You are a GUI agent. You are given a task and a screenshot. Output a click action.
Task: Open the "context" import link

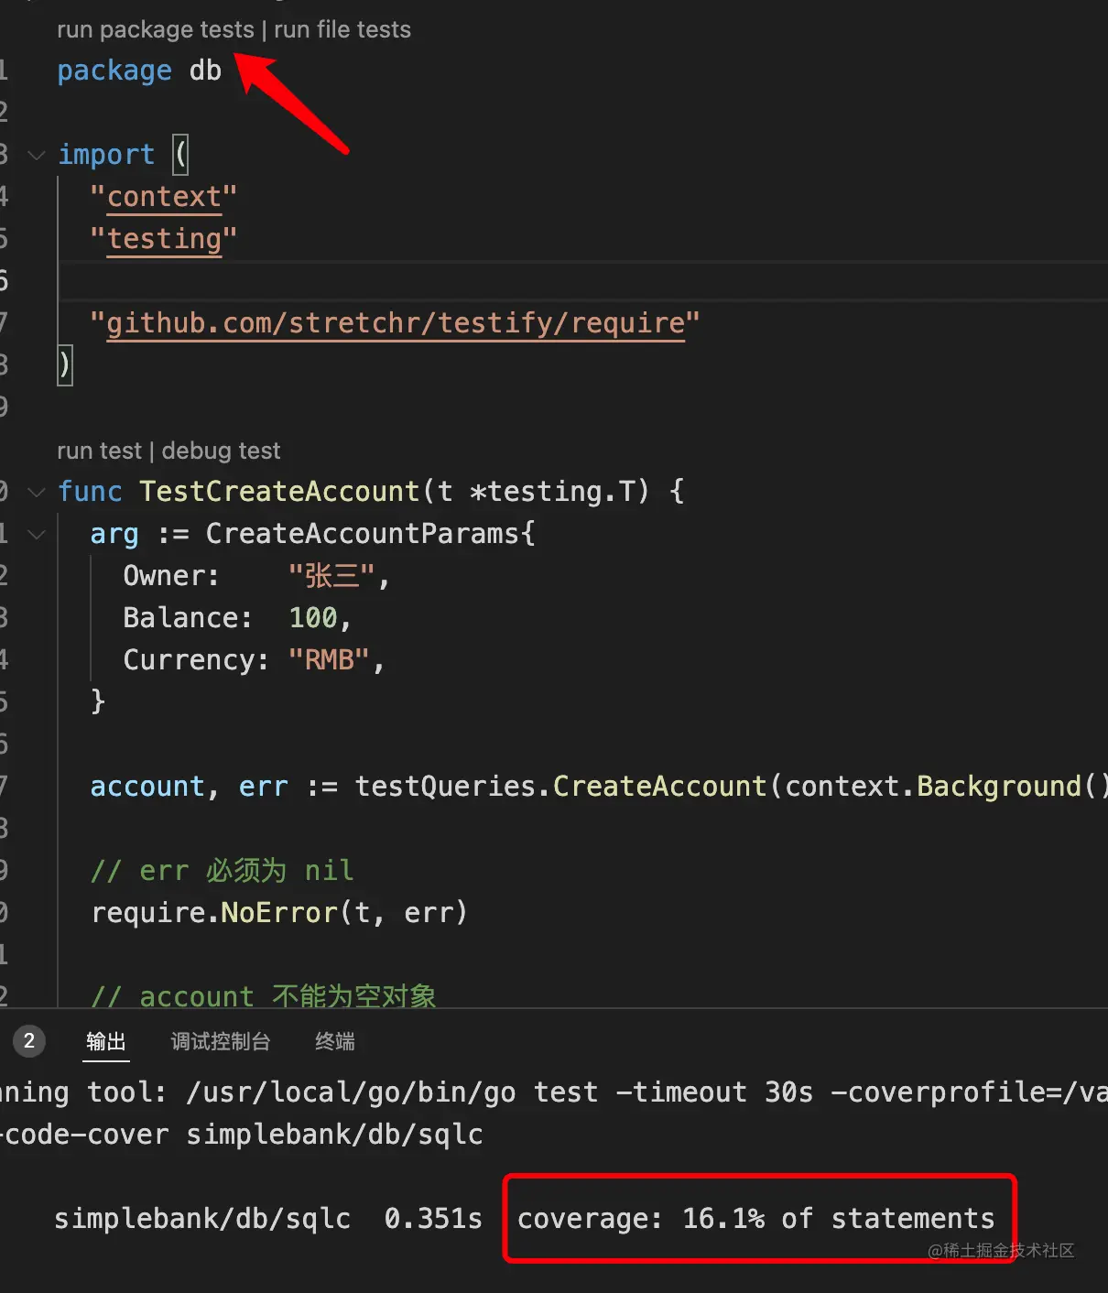click(x=164, y=197)
